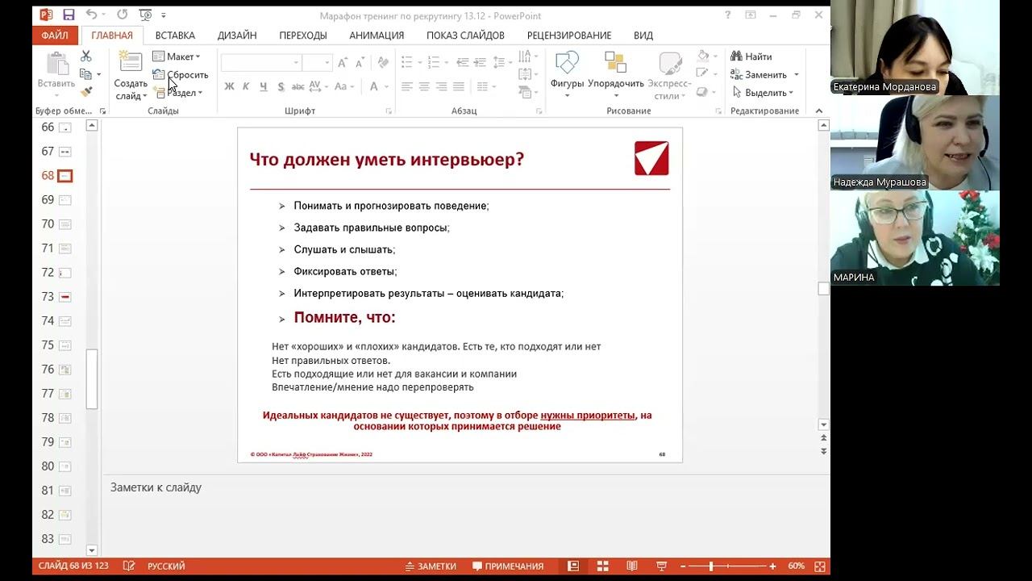Image resolution: width=1032 pixels, height=581 pixels.
Task: Collapse the ribbon with the chevron
Action: (819, 111)
